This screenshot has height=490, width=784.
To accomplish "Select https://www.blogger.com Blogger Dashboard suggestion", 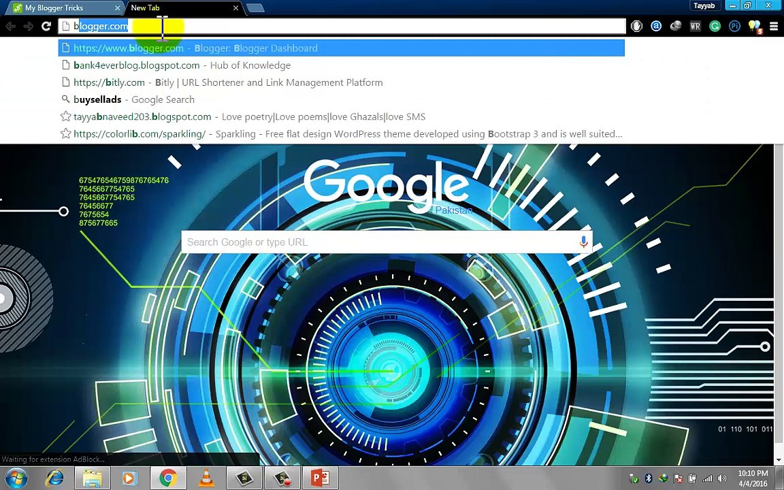I will pyautogui.click(x=342, y=48).
